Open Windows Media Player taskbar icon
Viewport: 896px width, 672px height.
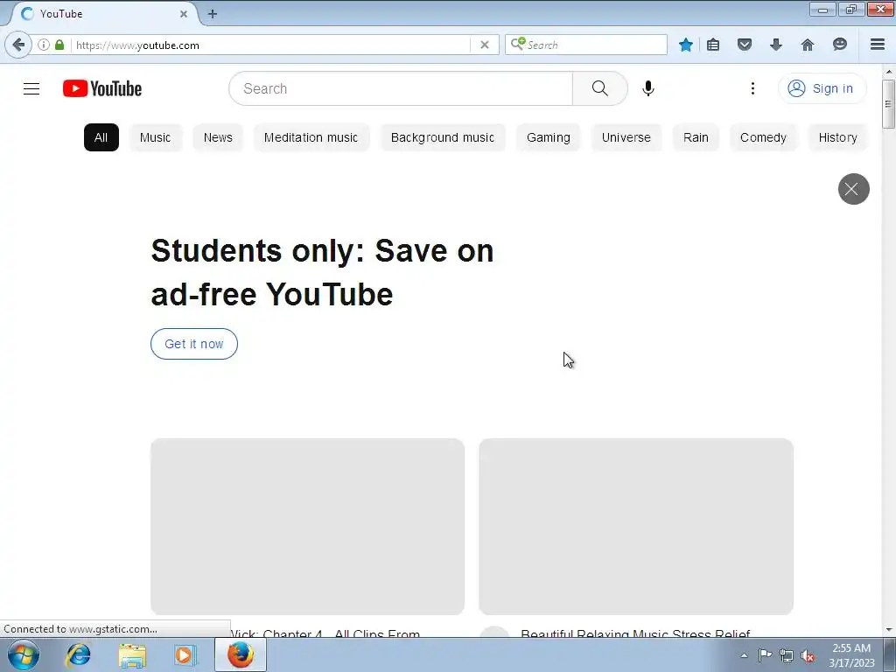coord(185,654)
